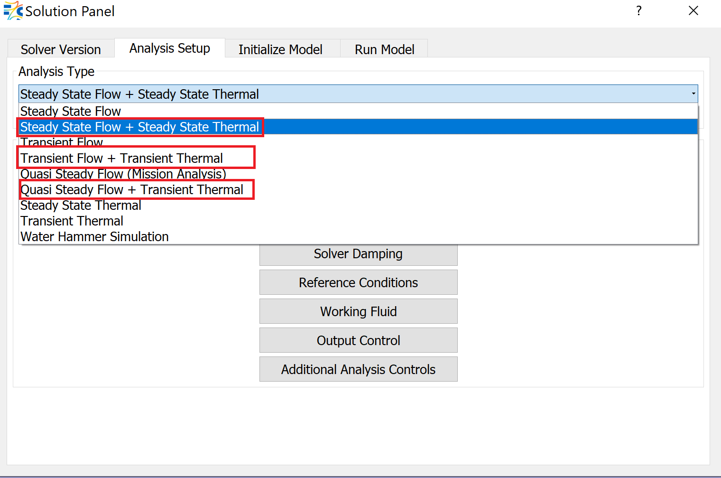The width and height of the screenshot is (721, 478).
Task: Select Transient Flow + Transient Thermal
Action: click(122, 158)
